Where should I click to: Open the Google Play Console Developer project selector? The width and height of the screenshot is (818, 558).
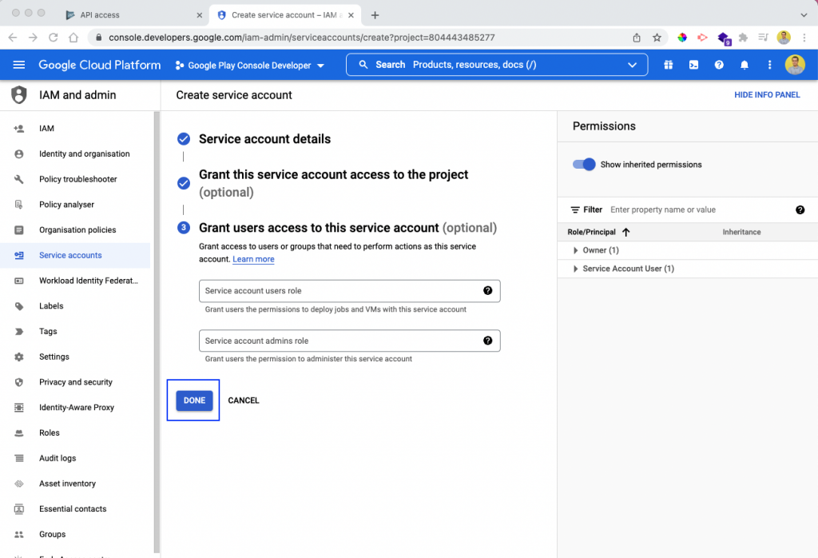(x=250, y=66)
